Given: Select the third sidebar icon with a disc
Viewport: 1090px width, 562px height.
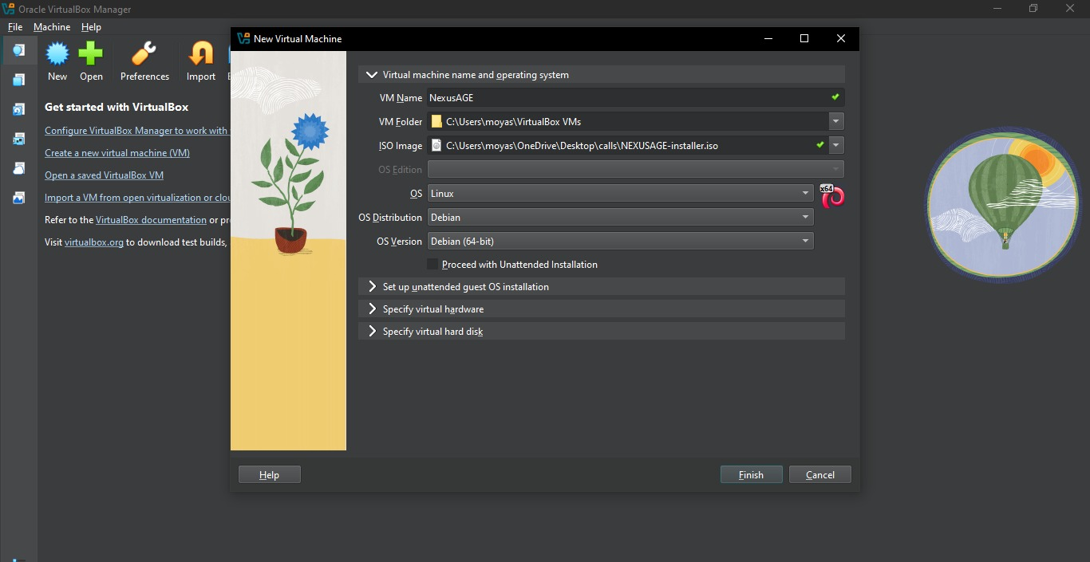Looking at the screenshot, I should [18, 109].
